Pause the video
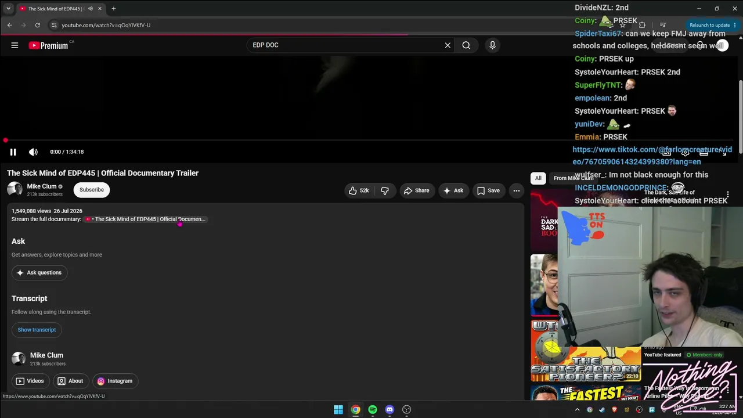743x418 pixels. pos(13,152)
